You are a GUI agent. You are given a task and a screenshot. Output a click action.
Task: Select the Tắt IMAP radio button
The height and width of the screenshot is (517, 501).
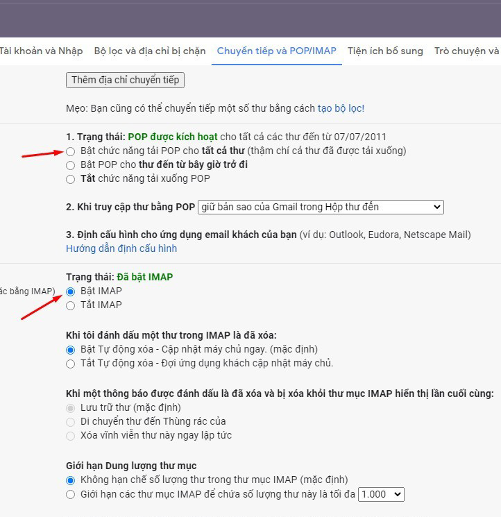(x=71, y=305)
